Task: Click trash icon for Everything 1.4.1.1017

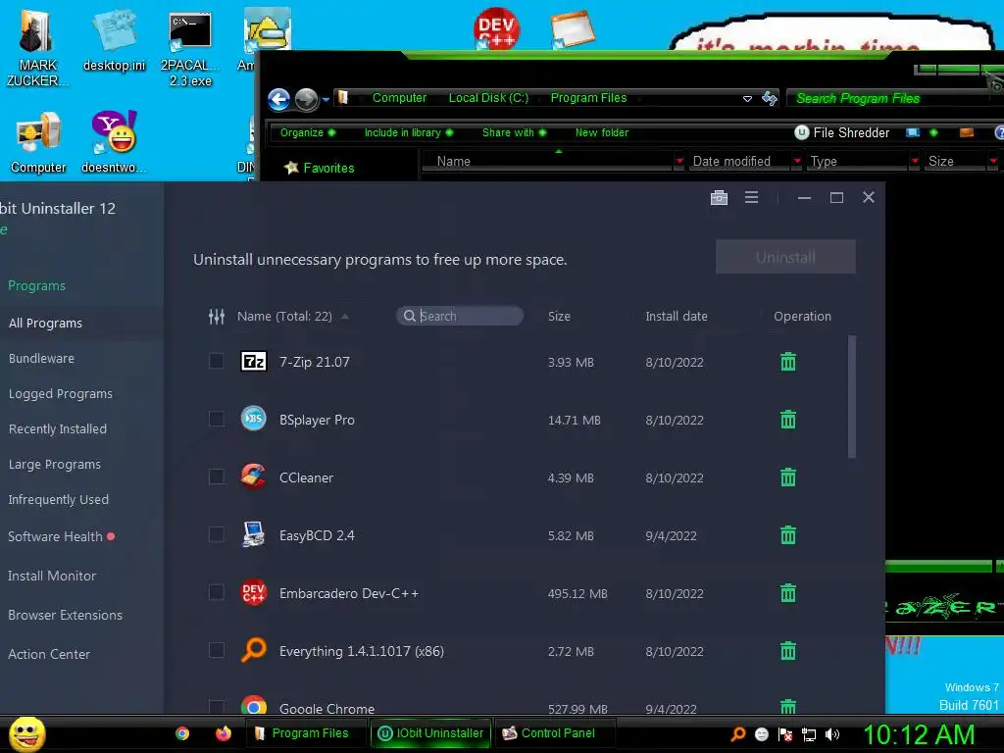Action: pyautogui.click(x=788, y=651)
